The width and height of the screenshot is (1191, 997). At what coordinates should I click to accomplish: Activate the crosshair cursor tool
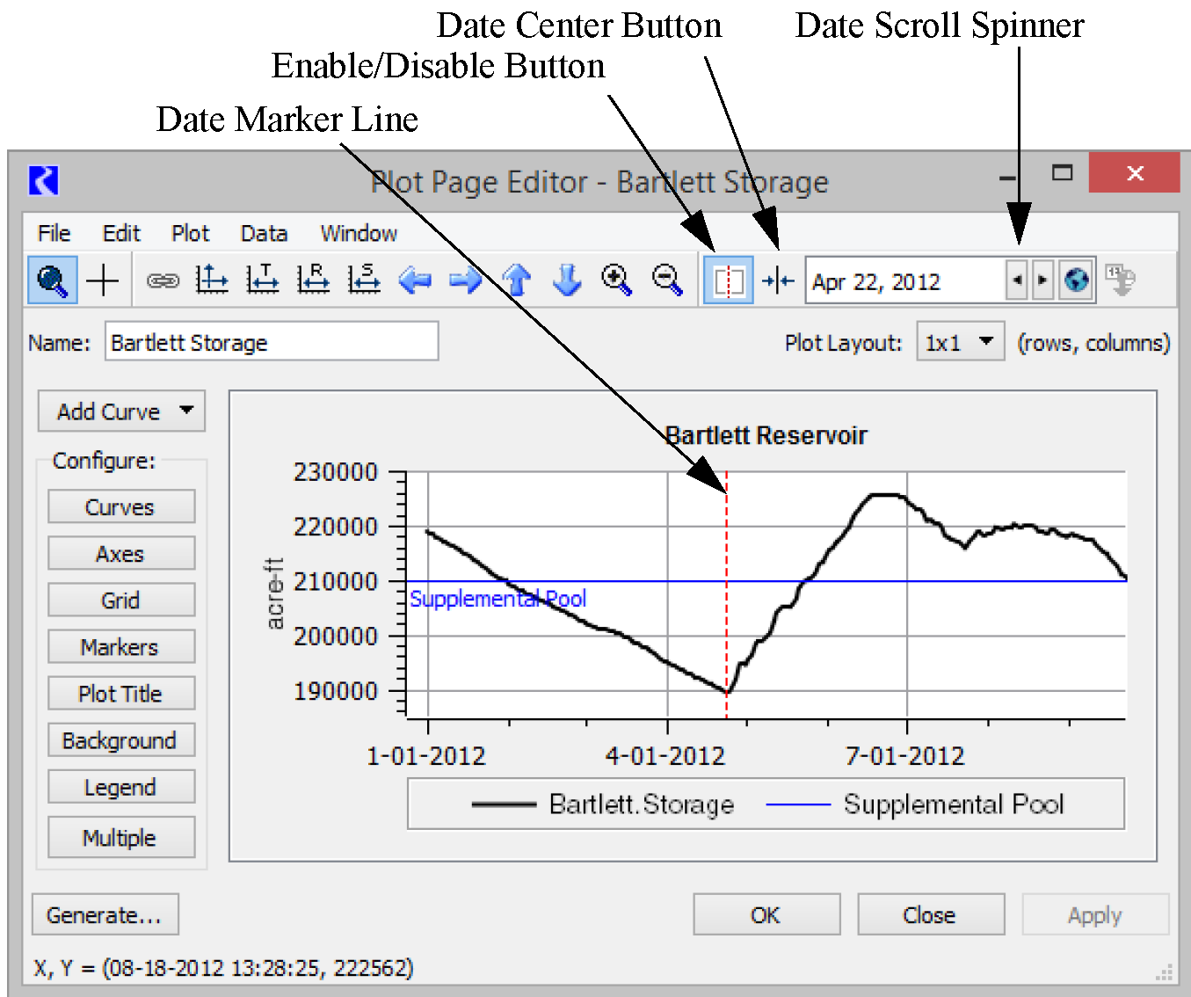coord(103,280)
